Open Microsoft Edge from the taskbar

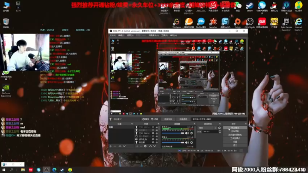[x=54, y=170]
